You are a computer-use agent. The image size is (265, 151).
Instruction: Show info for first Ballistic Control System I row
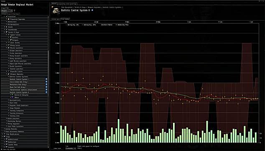pyautogui.click(x=46, y=79)
